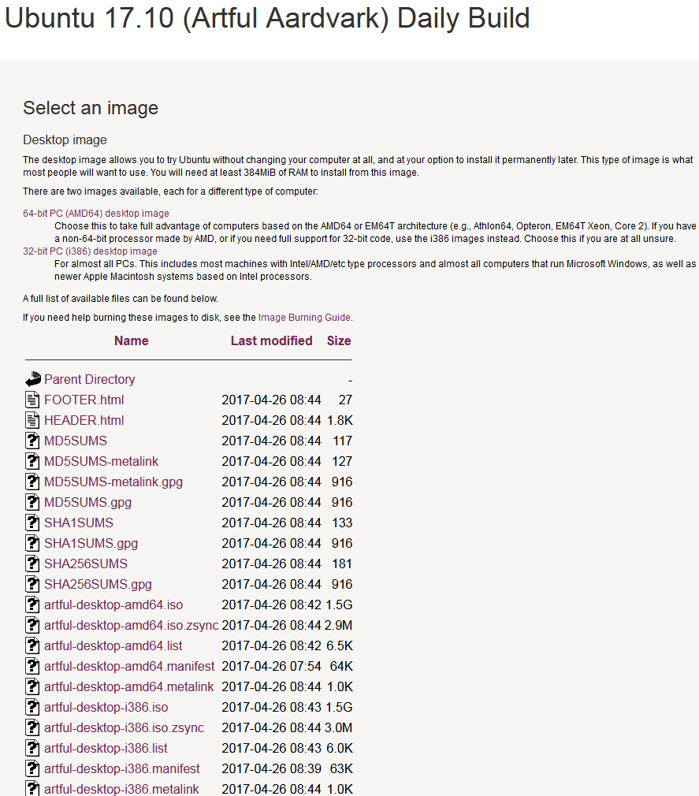Click the 2.9M size value
This screenshot has width=699, height=796.
pos(339,625)
